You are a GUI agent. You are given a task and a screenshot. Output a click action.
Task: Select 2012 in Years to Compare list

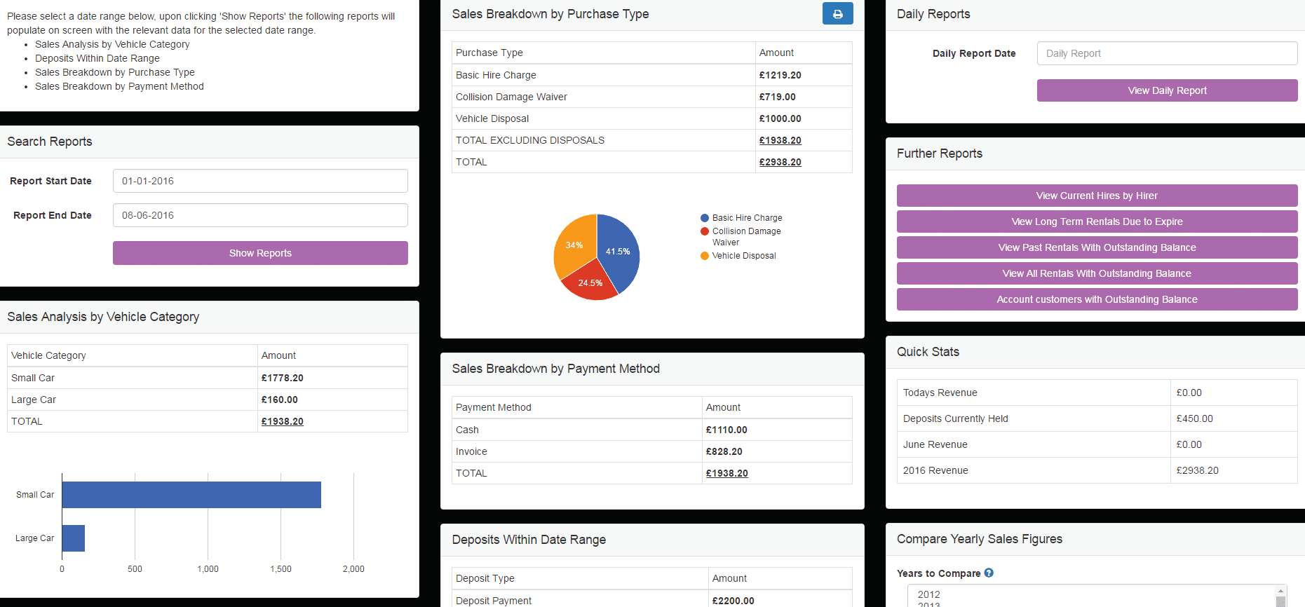[x=928, y=594]
